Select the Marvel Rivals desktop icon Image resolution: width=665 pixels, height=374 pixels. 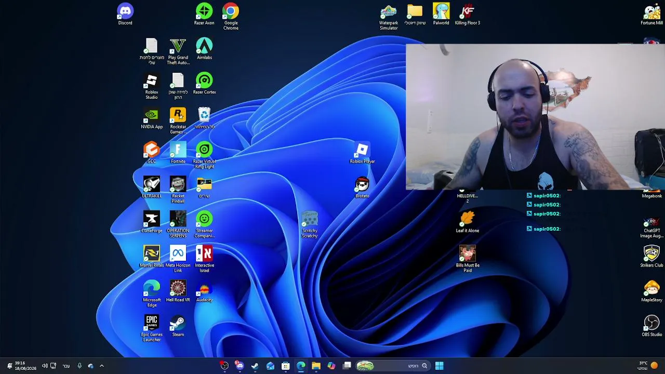tap(152, 257)
